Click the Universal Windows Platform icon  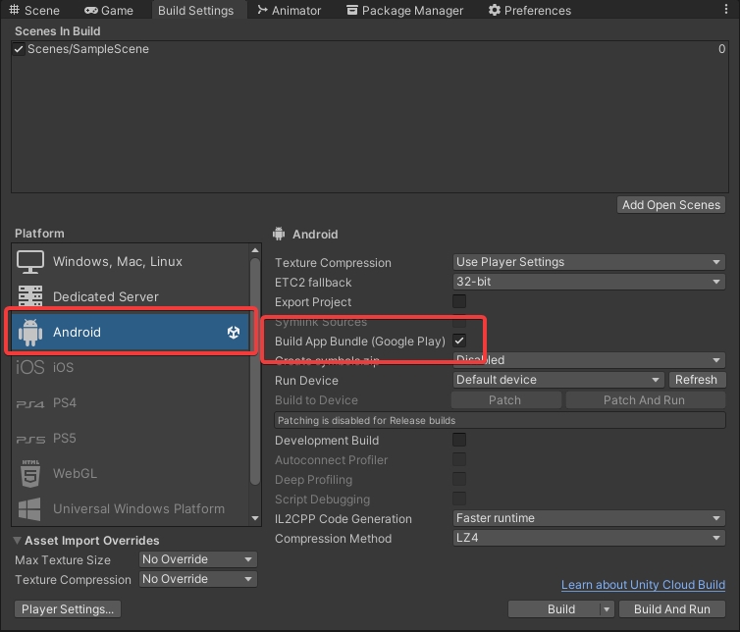click(x=30, y=509)
